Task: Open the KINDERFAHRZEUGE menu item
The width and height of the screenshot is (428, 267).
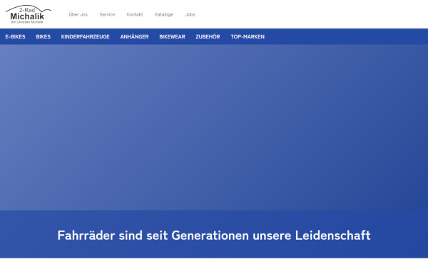Action: [85, 36]
